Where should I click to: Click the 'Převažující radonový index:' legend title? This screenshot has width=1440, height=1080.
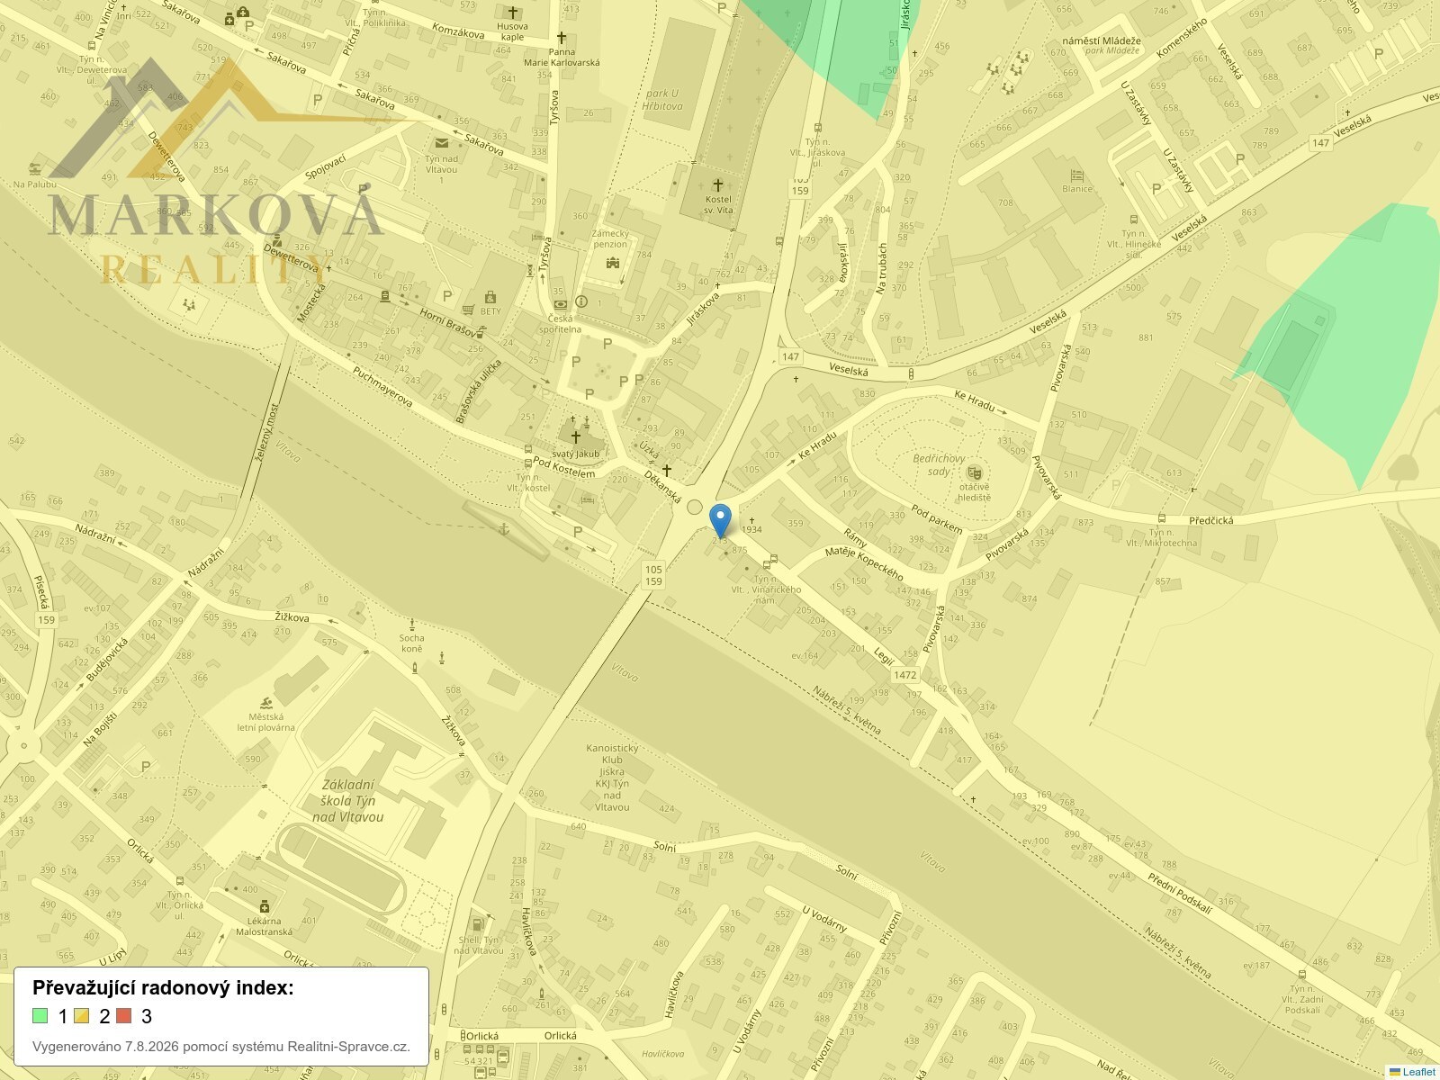pyautogui.click(x=163, y=988)
